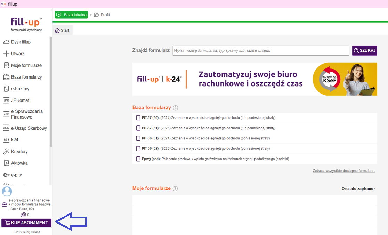Screen dimensions: 388x235
Task: Click the KSeF automation banner
Action: pyautogui.click(x=254, y=79)
